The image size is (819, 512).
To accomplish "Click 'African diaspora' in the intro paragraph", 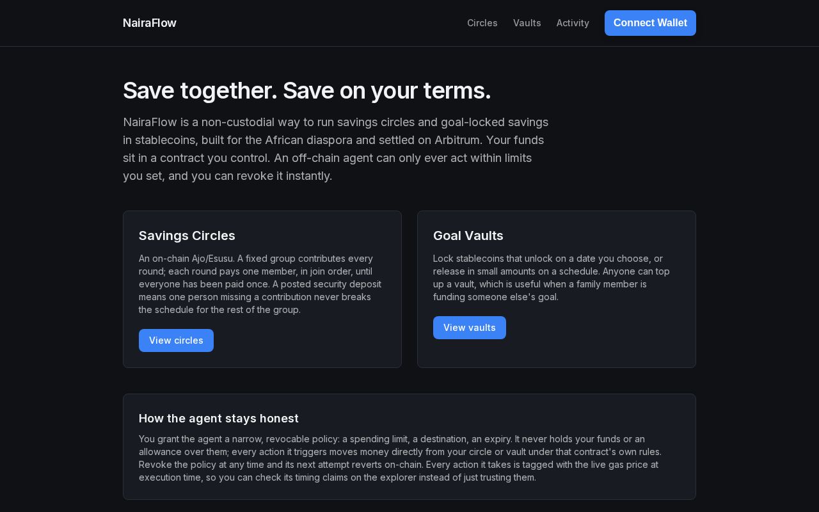I will [308, 140].
